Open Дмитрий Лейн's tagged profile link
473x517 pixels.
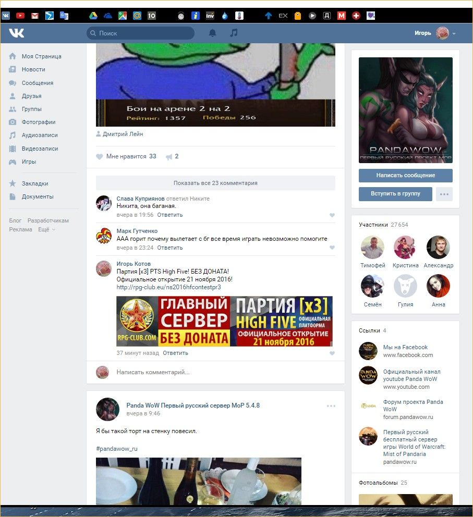click(123, 134)
